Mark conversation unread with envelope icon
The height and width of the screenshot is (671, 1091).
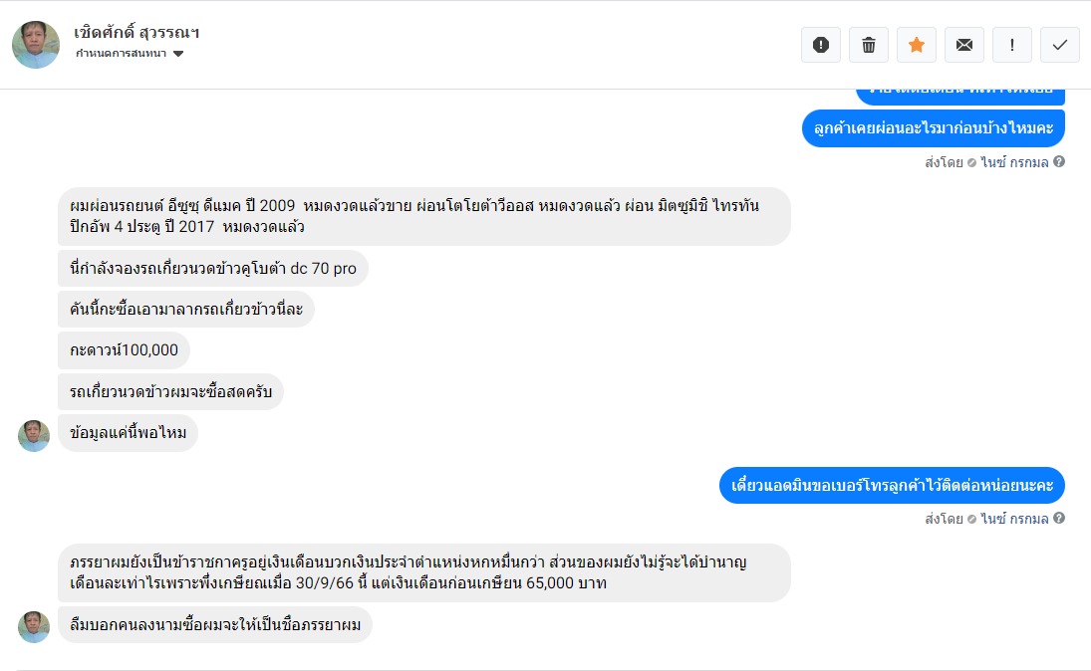(x=964, y=45)
